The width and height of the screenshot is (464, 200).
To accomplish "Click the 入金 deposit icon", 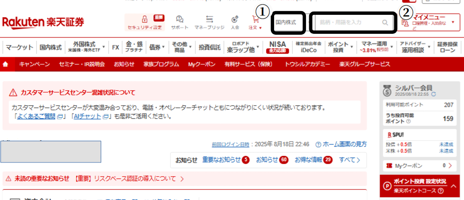I will [x=235, y=19].
